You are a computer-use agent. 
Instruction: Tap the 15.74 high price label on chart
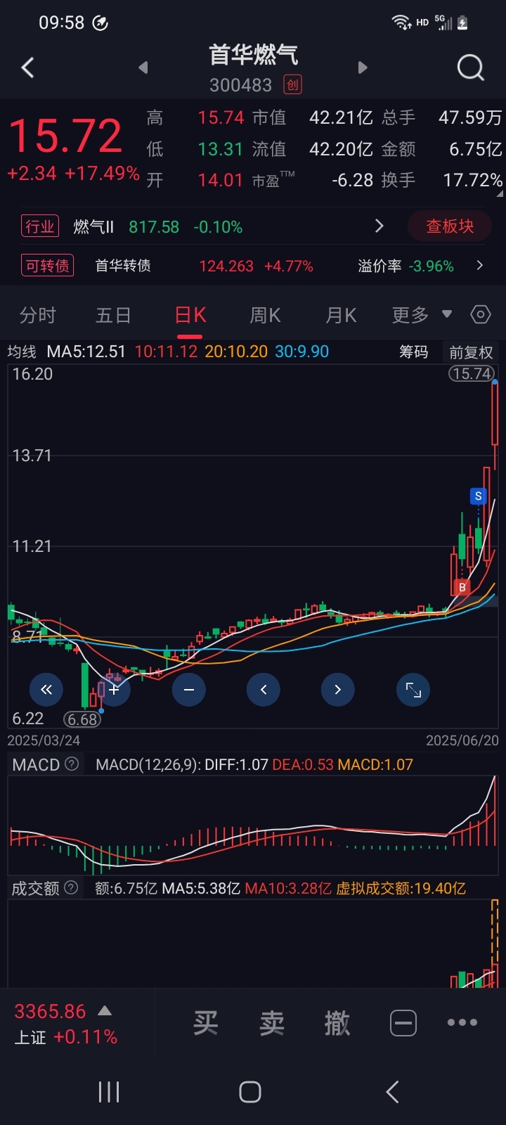(472, 373)
